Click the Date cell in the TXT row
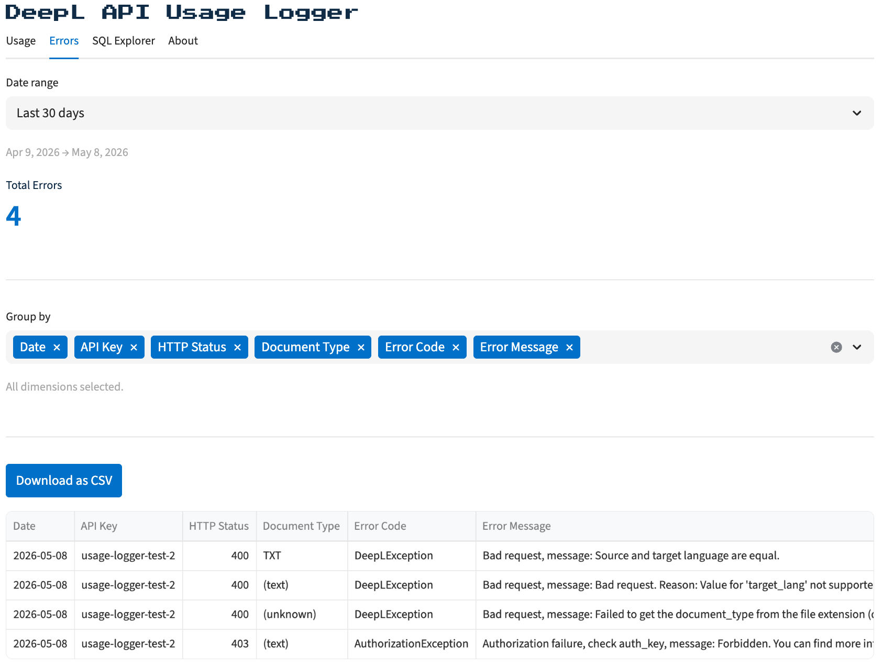The height and width of the screenshot is (667, 883). tap(40, 555)
